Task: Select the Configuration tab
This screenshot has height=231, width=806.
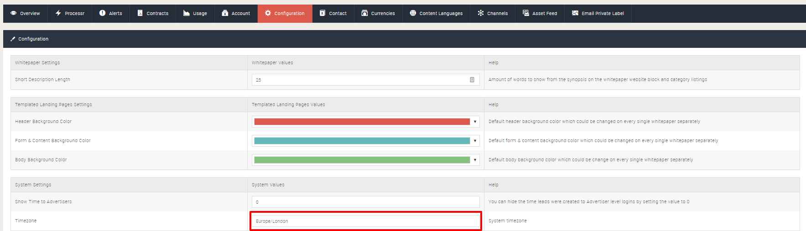Action: 285,13
